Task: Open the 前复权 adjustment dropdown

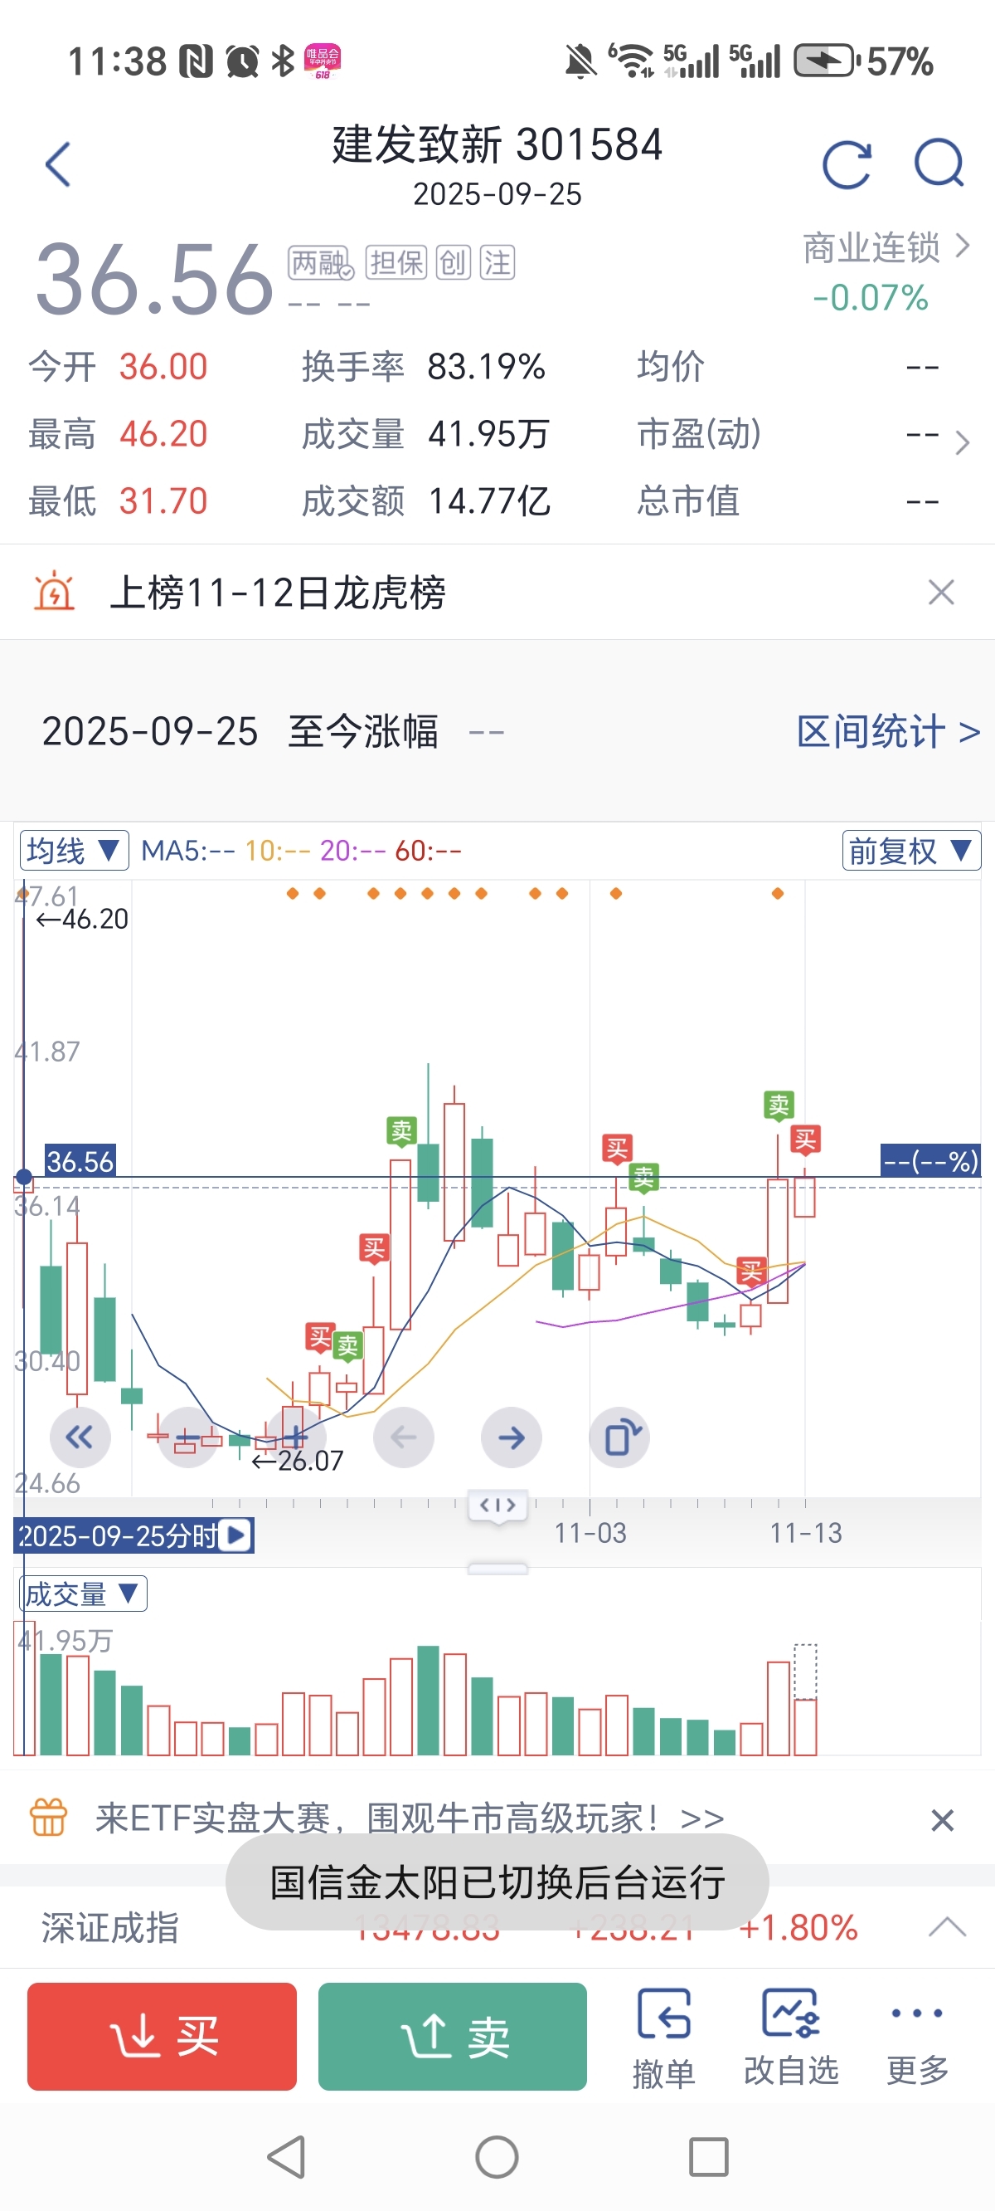Action: point(911,851)
